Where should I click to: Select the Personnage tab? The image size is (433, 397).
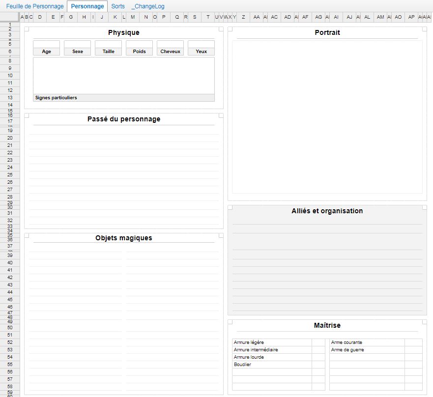click(87, 6)
